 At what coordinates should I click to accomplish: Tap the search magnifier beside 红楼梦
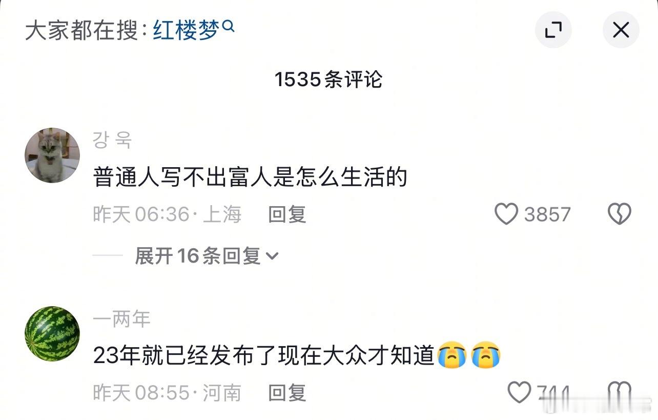229,26
